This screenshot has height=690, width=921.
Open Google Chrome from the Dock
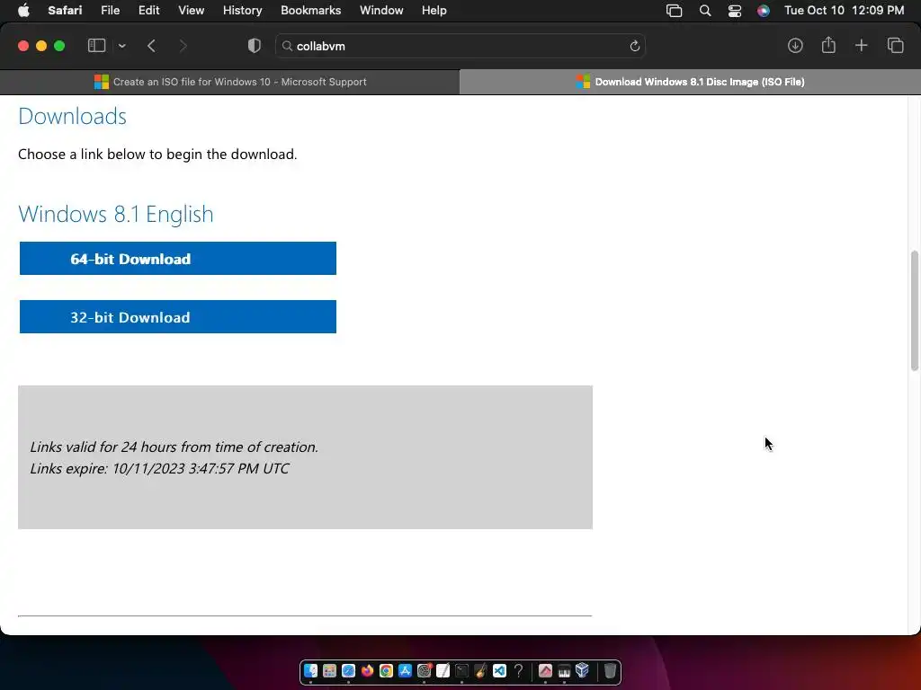click(386, 670)
